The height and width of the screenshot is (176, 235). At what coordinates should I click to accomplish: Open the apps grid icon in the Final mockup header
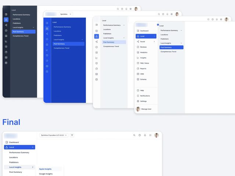coord(150,135)
